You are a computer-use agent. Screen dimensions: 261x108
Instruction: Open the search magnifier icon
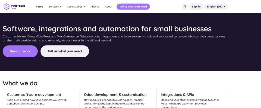185,7
